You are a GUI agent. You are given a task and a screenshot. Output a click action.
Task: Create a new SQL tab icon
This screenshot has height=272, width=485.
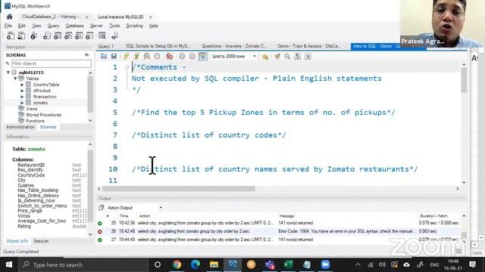[x=10, y=36]
